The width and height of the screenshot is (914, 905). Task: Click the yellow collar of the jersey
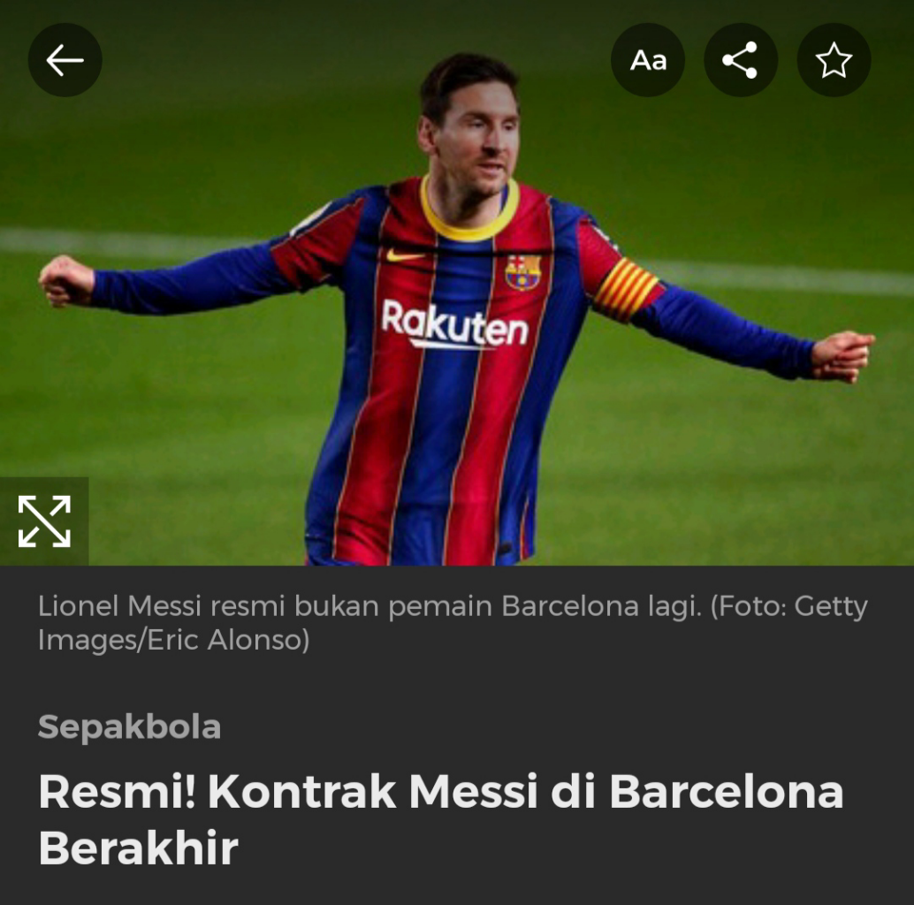click(x=470, y=213)
